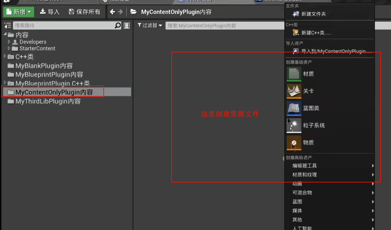
Task: Click the magnifier in path search
Action: click(x=118, y=26)
